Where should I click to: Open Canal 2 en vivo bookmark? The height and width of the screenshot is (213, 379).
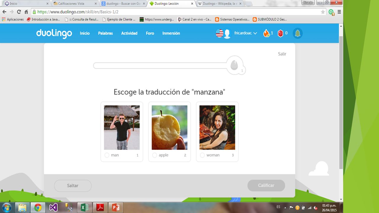(x=194, y=20)
